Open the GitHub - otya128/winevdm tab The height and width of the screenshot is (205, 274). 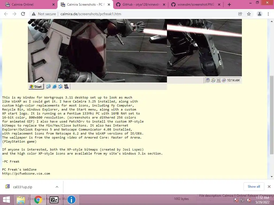(x=141, y=5)
